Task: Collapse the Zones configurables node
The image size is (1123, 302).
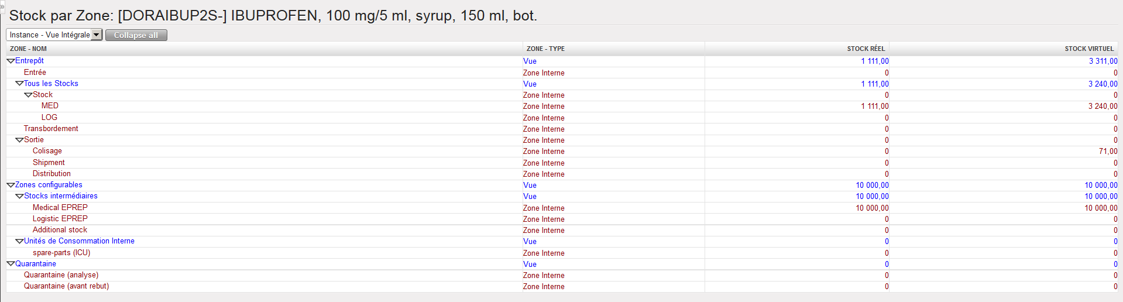Action: 11,185
